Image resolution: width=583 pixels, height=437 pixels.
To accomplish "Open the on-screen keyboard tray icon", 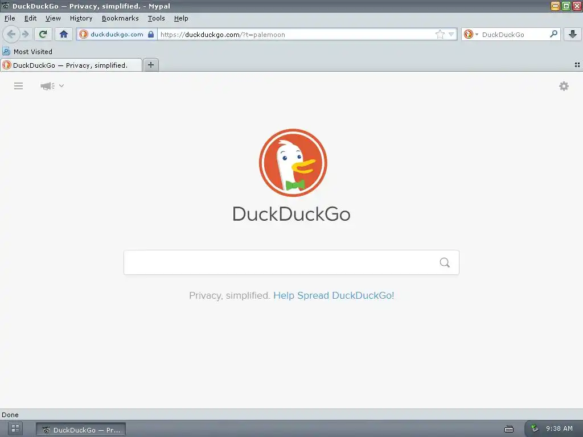I will coord(508,429).
